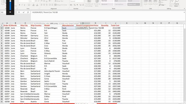Toggle Italic formatting in the Font group
Viewport: 186px width, 104px height.
(22, 5)
